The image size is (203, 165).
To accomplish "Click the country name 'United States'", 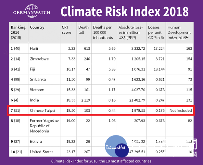I will pos(42,152).
